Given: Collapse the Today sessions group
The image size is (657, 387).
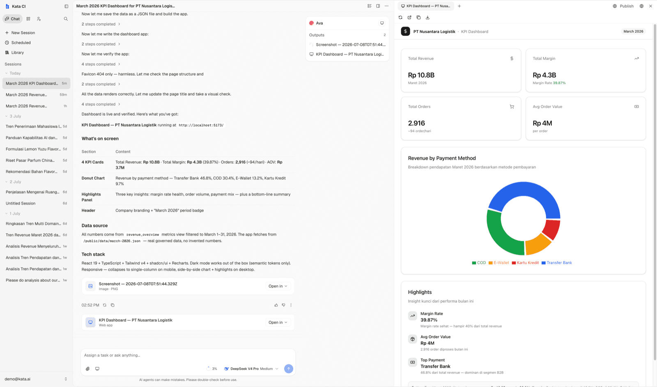Looking at the screenshot, I should click(x=13, y=73).
